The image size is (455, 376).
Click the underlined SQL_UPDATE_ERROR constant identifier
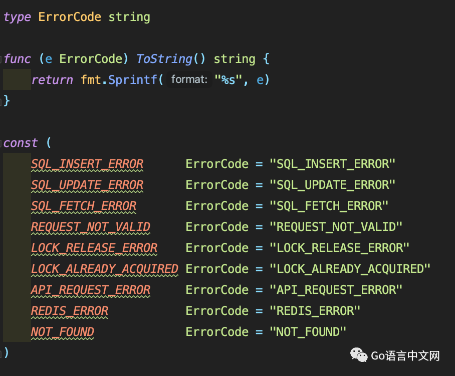pos(87,185)
